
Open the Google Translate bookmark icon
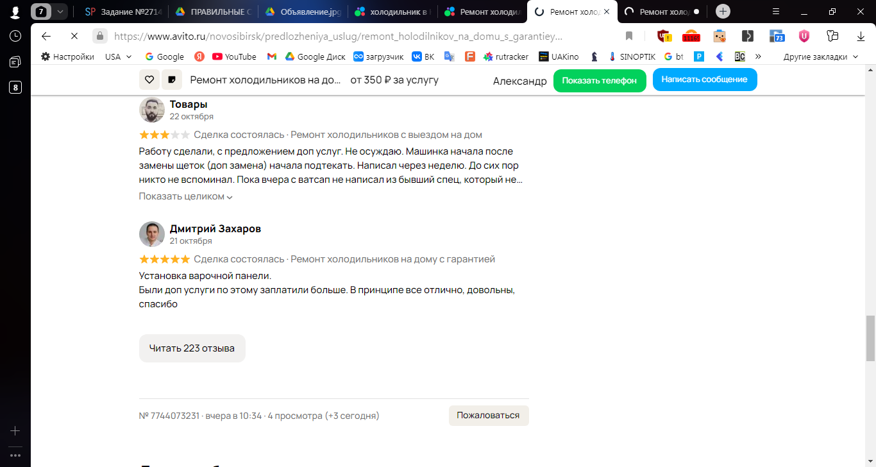450,56
